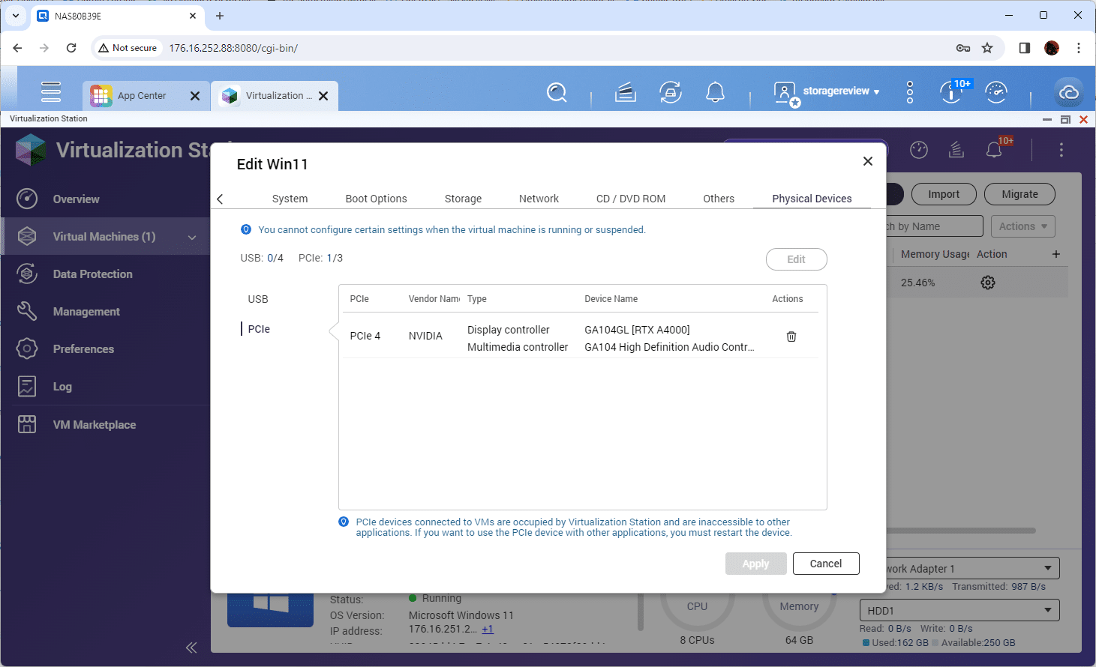This screenshot has width=1096, height=667.
Task: Click the Apply button
Action: [755, 564]
